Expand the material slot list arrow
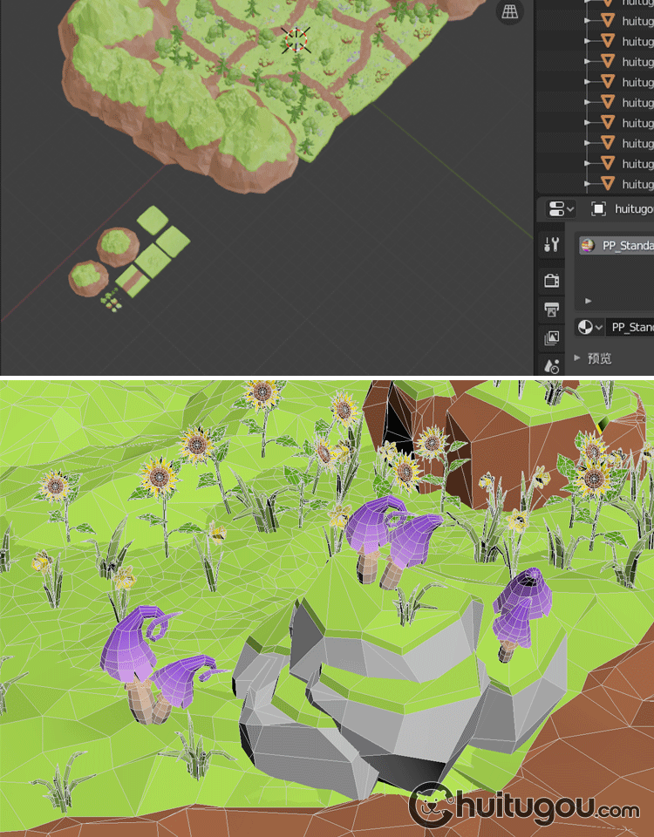654x837 pixels. [589, 301]
